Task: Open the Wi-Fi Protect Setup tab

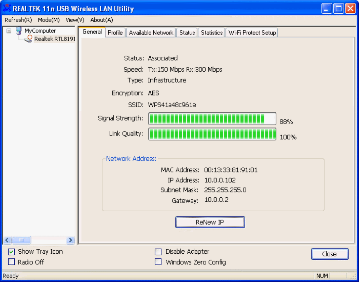Action: pos(252,33)
